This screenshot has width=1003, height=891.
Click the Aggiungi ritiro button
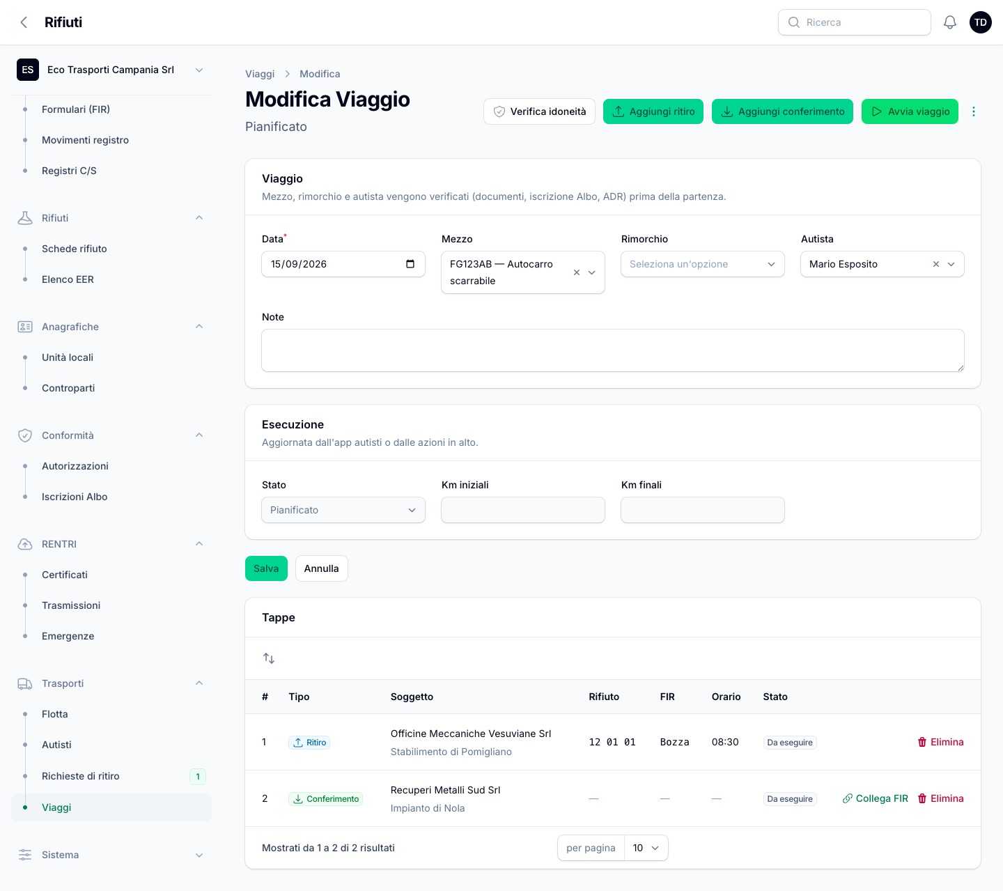[x=653, y=111]
